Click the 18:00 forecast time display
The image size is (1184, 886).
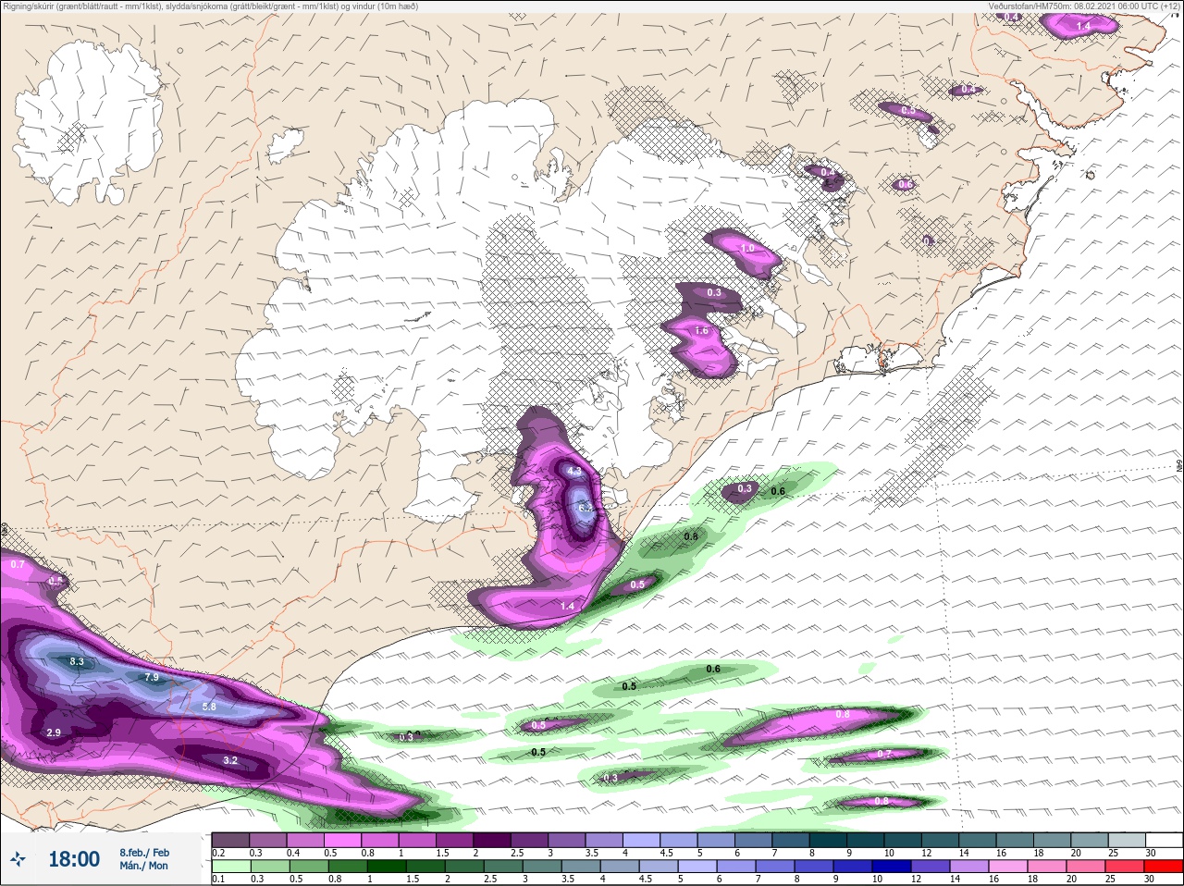pyautogui.click(x=74, y=859)
